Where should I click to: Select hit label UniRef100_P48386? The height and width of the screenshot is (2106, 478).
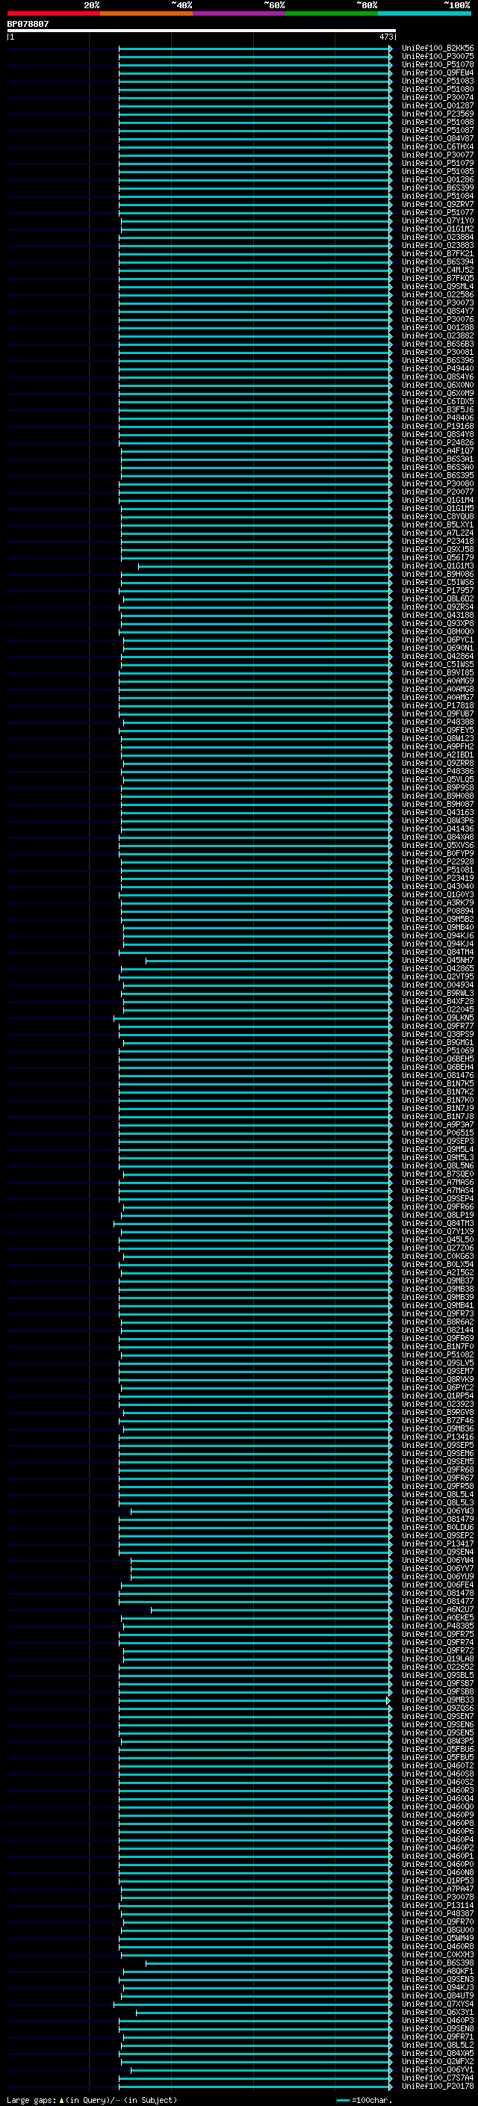[x=437, y=771]
